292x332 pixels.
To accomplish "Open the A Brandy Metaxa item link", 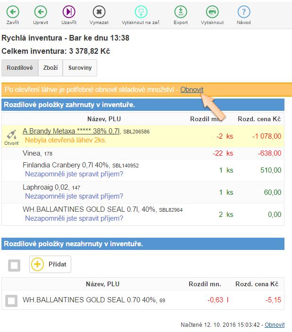I will [71, 131].
